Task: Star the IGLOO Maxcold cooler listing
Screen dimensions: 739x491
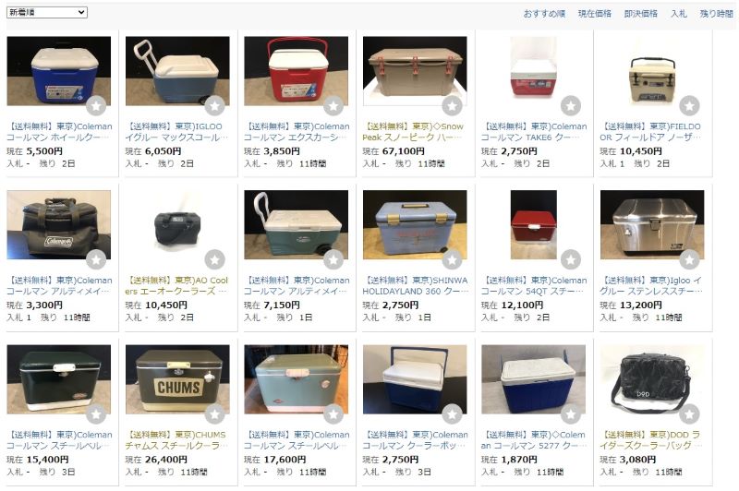Action: point(215,105)
